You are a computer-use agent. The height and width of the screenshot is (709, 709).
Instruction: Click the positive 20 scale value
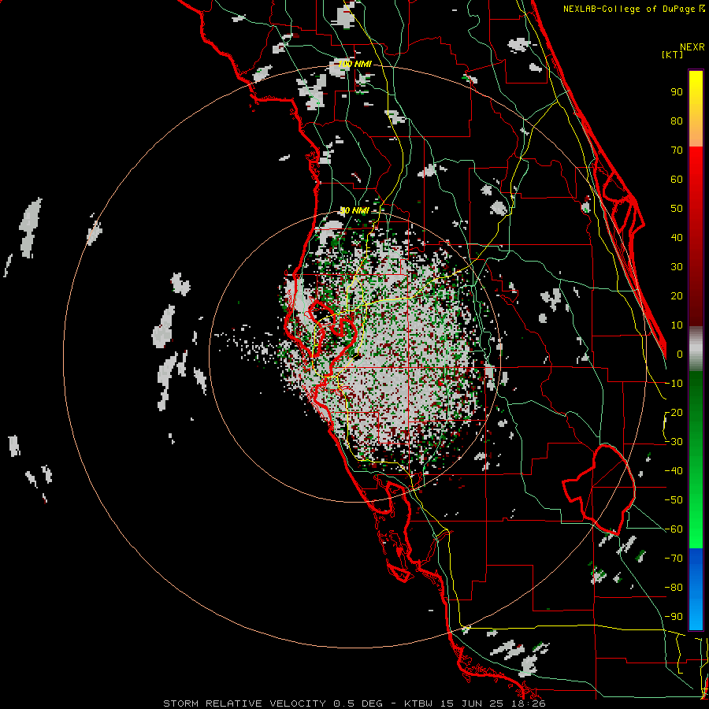pos(677,295)
